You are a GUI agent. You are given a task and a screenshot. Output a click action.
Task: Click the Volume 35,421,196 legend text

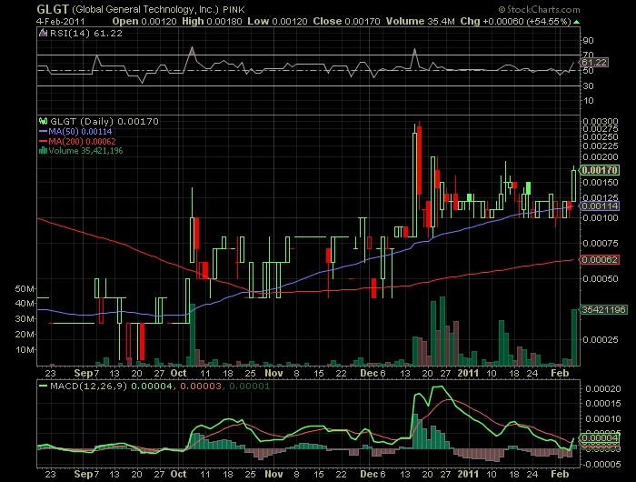(85, 151)
